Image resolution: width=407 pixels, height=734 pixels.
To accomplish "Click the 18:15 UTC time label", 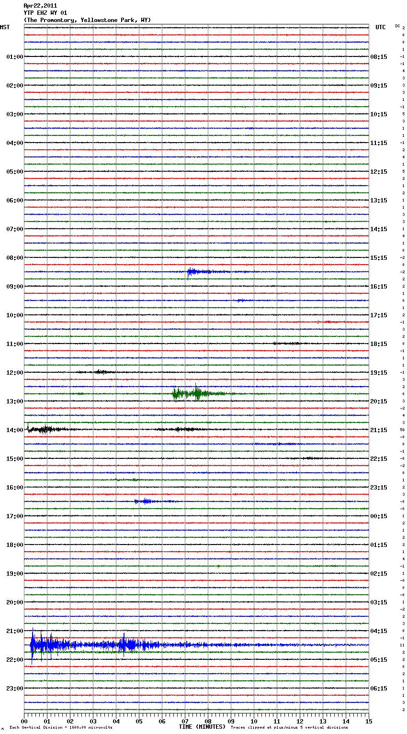I will click(x=379, y=344).
